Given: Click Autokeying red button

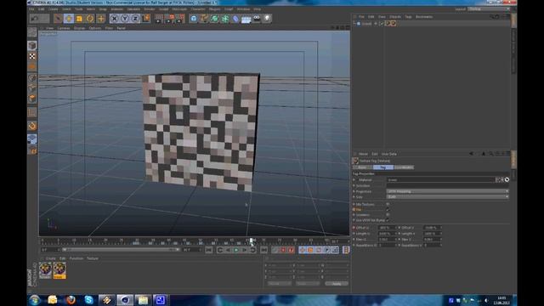Looking at the screenshot, I should (283, 250).
